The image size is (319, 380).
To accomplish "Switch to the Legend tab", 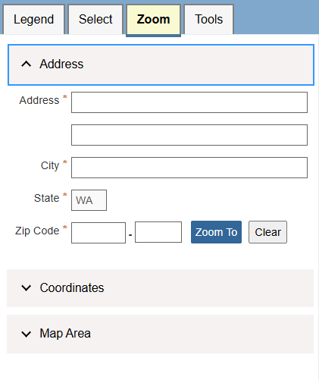I will click(x=33, y=20).
